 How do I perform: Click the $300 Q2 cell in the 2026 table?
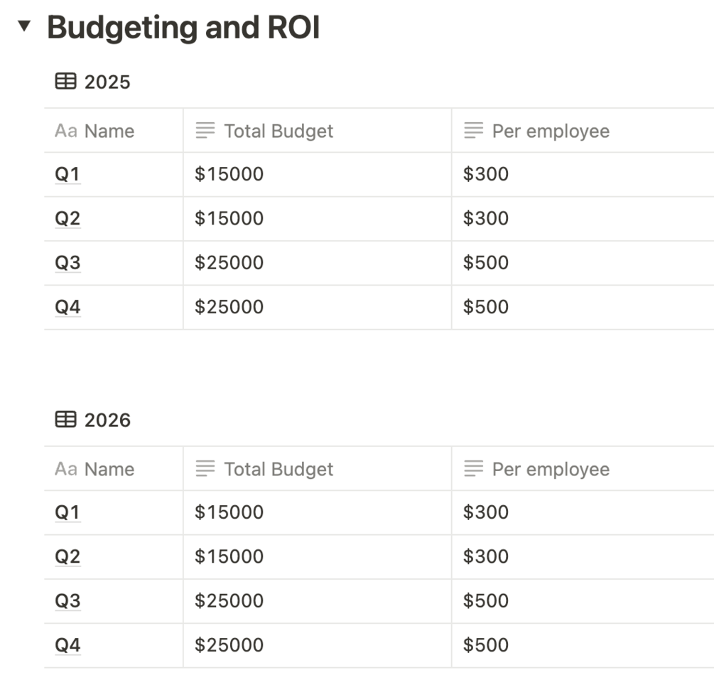[x=486, y=556]
